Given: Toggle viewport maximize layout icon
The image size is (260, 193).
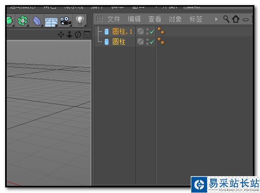Looking at the screenshot, I should (x=87, y=35).
